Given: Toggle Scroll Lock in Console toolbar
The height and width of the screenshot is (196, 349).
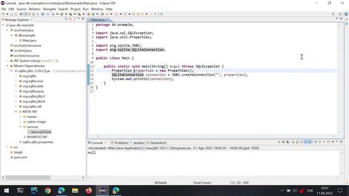Looking at the screenshot, I should (x=297, y=142).
